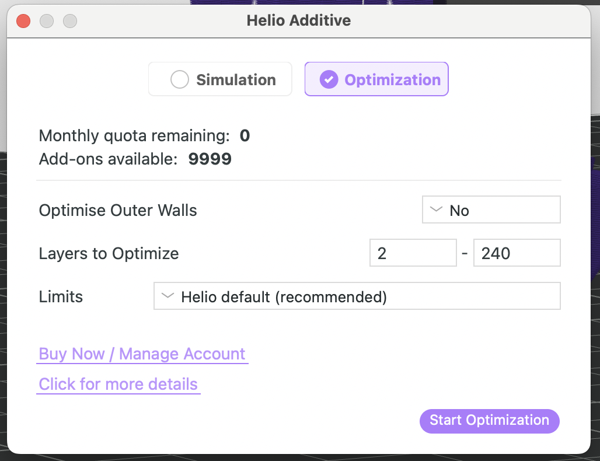Image resolution: width=600 pixels, height=461 pixels.
Task: Select the Optimization mode toggle
Action: [376, 79]
